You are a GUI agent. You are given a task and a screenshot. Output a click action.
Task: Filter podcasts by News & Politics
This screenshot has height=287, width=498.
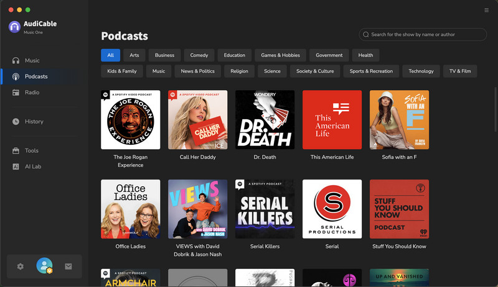tap(197, 71)
